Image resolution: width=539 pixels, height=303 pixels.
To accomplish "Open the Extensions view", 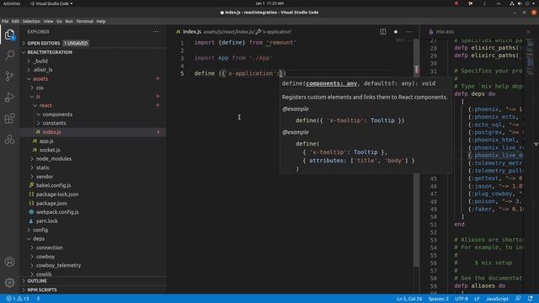I will (9, 119).
